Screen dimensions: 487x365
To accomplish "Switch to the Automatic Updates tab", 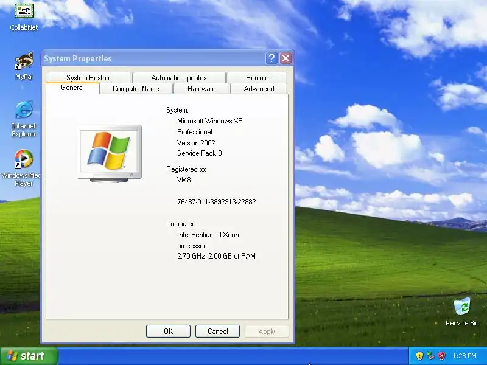I will pos(179,77).
